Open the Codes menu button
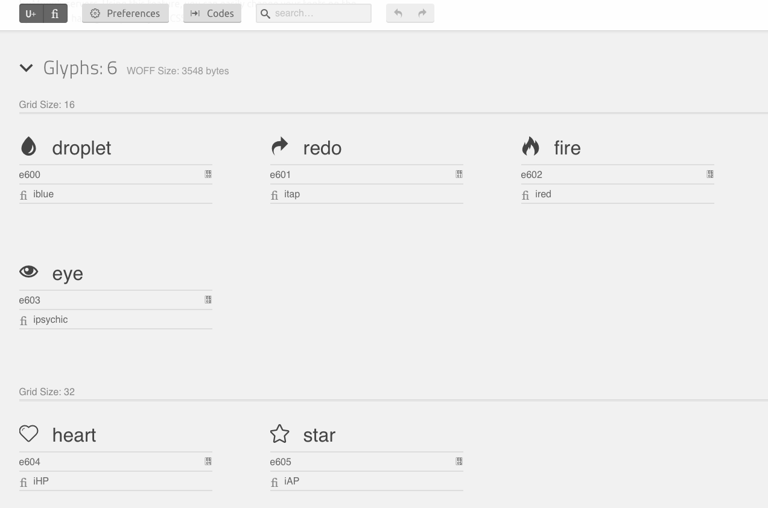768x508 pixels. [212, 13]
